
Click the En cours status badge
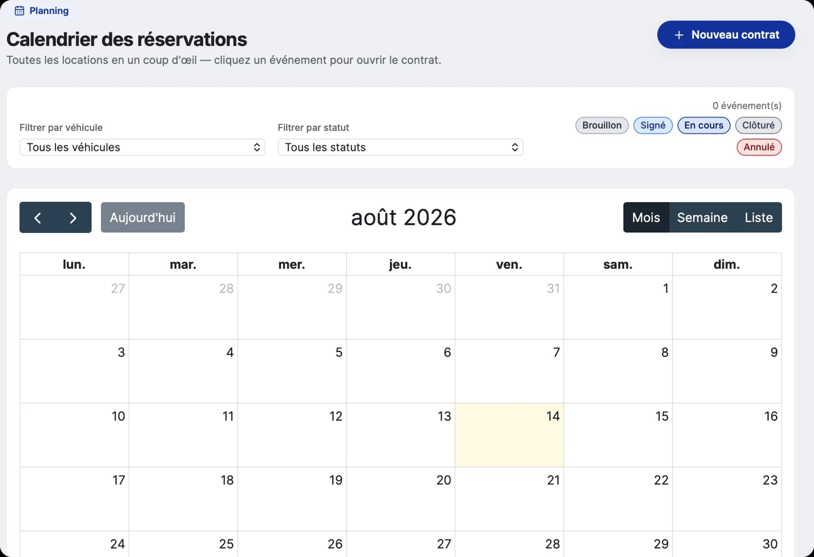pyautogui.click(x=704, y=125)
